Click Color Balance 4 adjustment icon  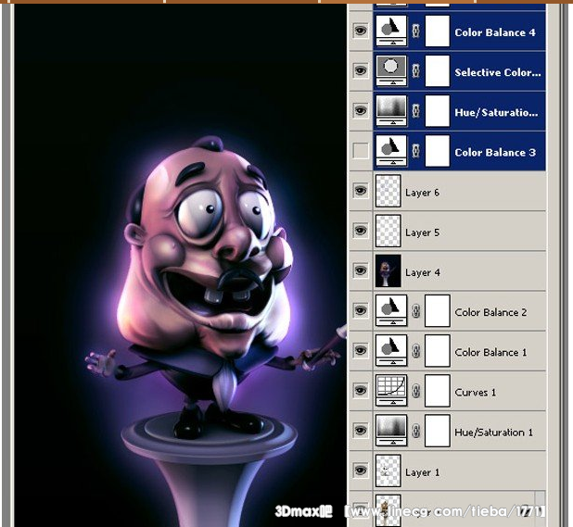click(391, 31)
